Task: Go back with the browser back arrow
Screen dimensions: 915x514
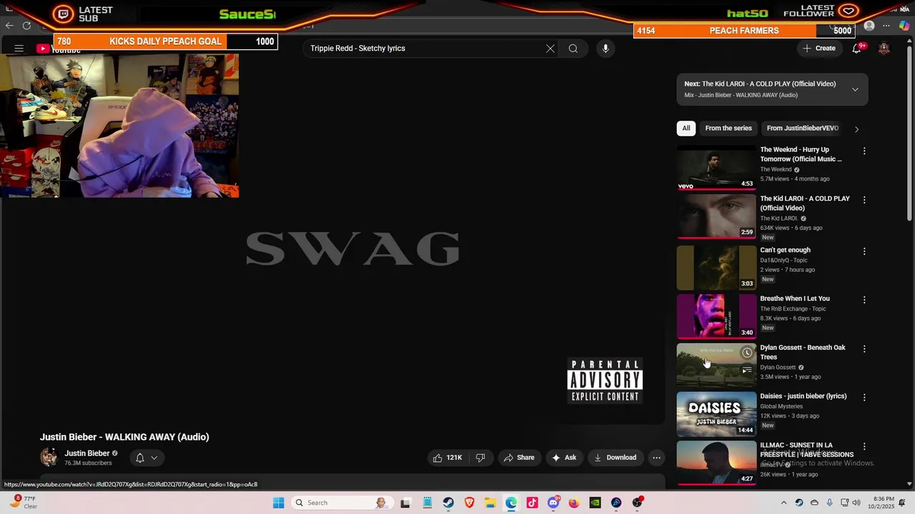Action: point(9,26)
